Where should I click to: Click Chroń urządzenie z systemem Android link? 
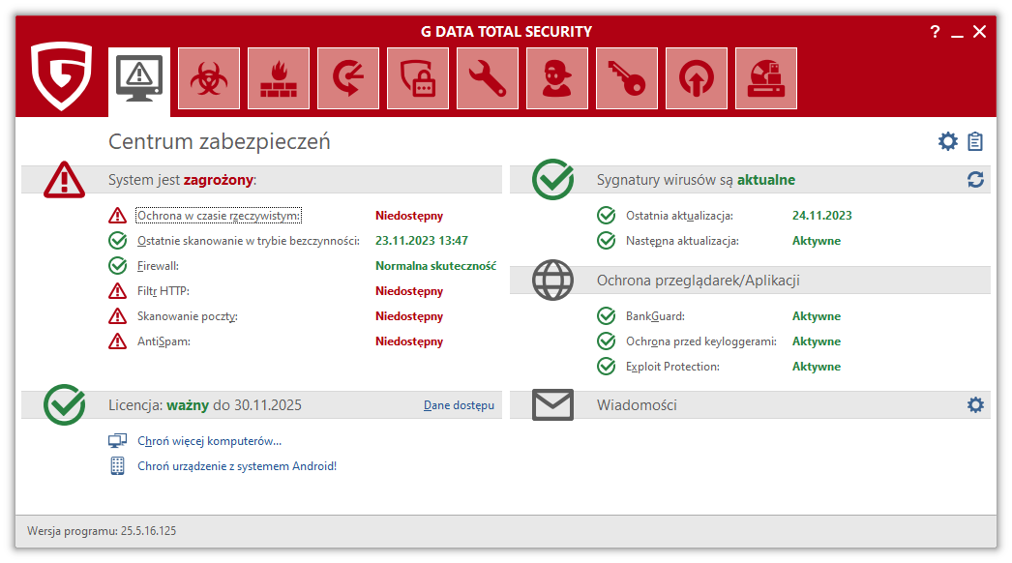237,466
